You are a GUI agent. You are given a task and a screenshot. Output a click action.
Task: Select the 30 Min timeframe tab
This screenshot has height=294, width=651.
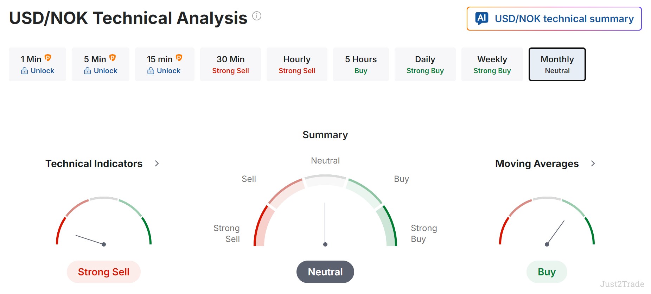[x=230, y=64]
